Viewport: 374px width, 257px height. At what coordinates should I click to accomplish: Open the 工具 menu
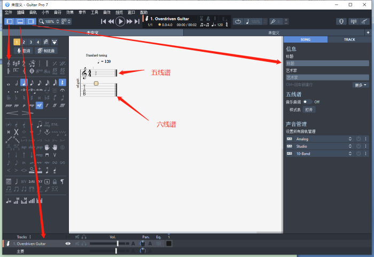[x=95, y=12]
